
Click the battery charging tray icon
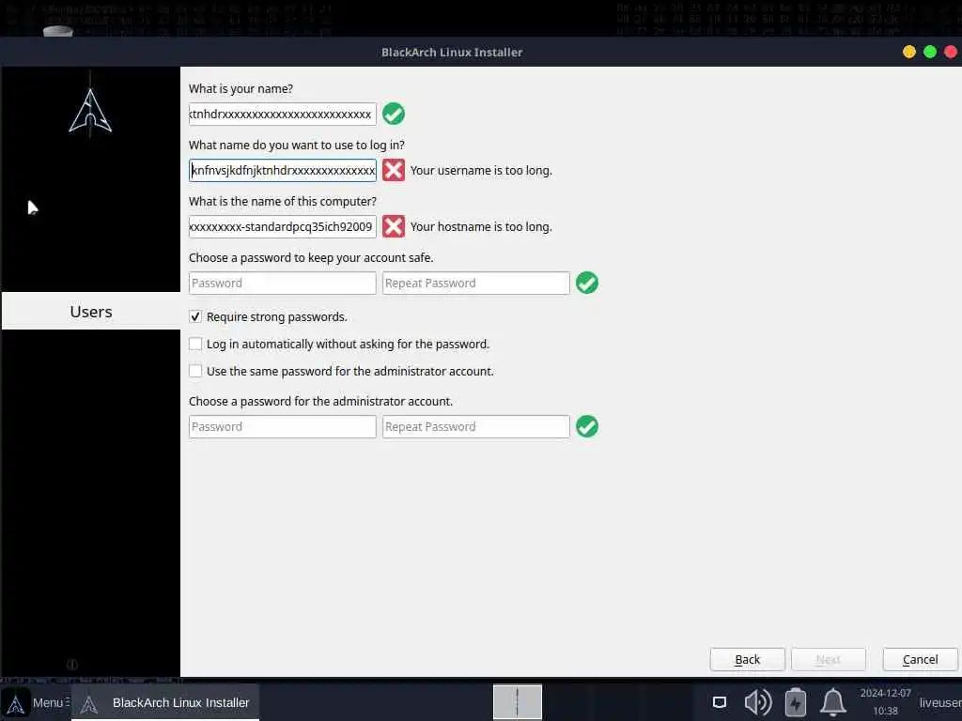[x=796, y=702]
